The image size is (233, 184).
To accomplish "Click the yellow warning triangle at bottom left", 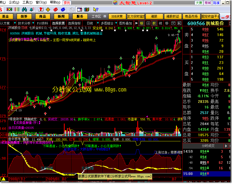I will coord(3,179).
